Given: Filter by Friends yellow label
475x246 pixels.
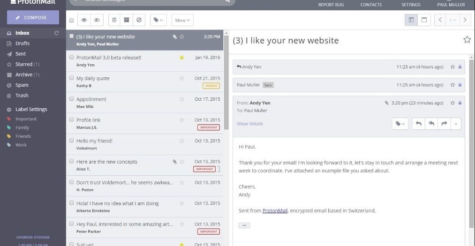Looking at the screenshot, I should 23,136.
